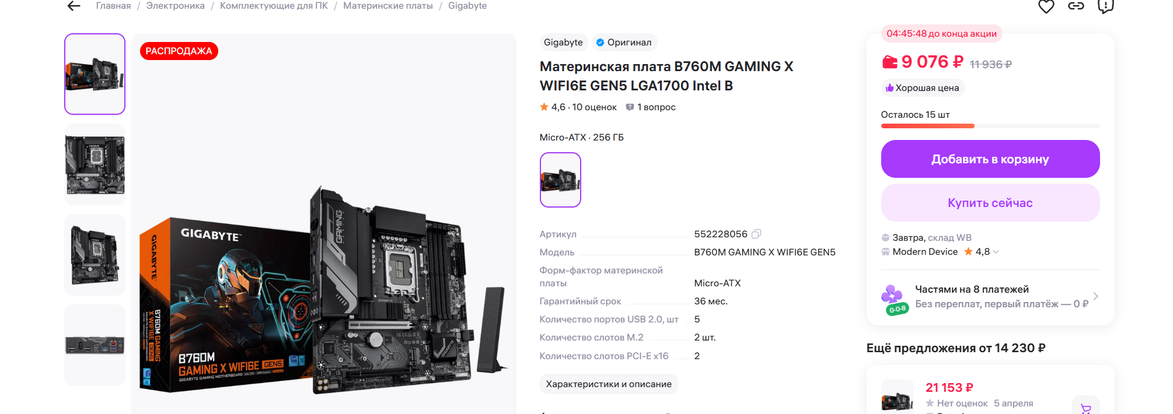Click Добавить в корзину button
The image size is (1173, 414).
(x=990, y=159)
